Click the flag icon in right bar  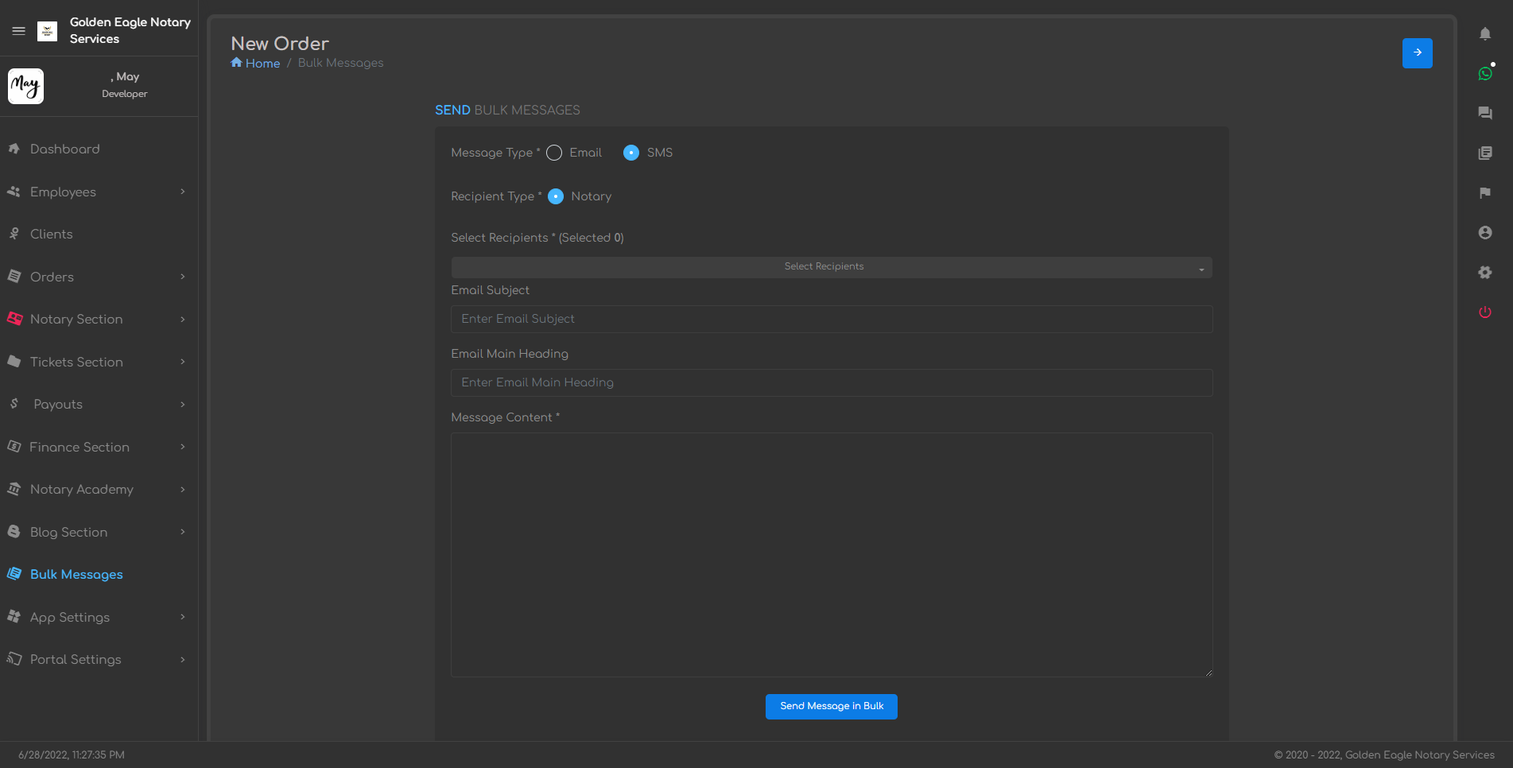pos(1485,192)
